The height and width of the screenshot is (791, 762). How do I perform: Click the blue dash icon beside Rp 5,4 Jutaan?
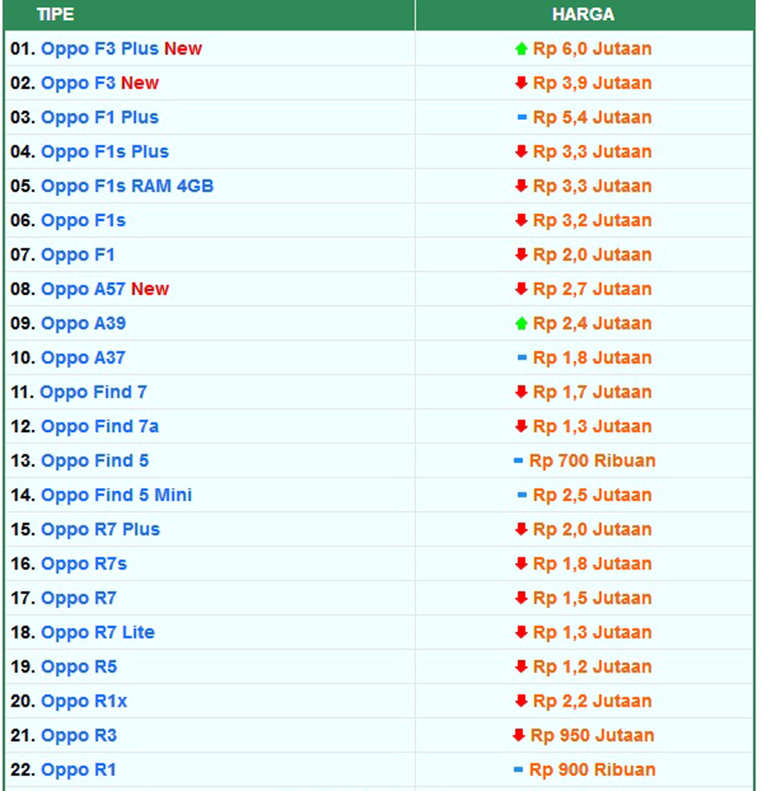tap(522, 117)
